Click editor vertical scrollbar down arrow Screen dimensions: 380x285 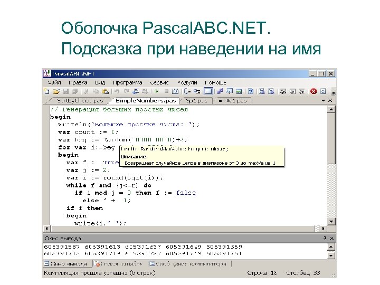point(331,221)
